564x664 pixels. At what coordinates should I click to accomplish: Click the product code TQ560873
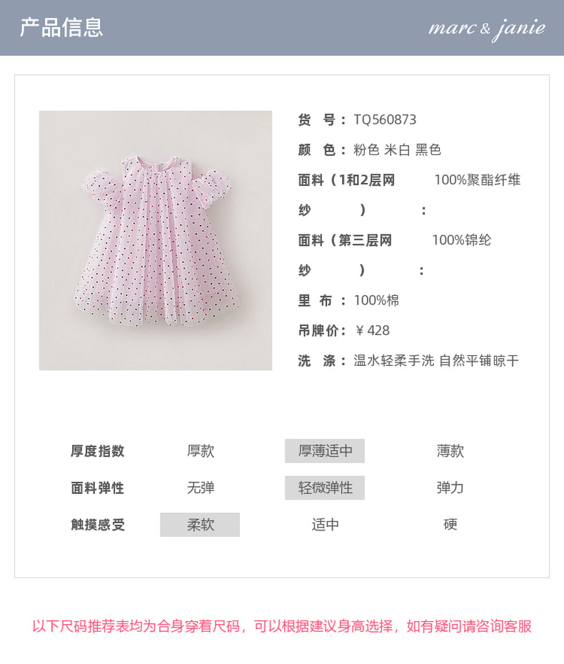click(x=385, y=120)
